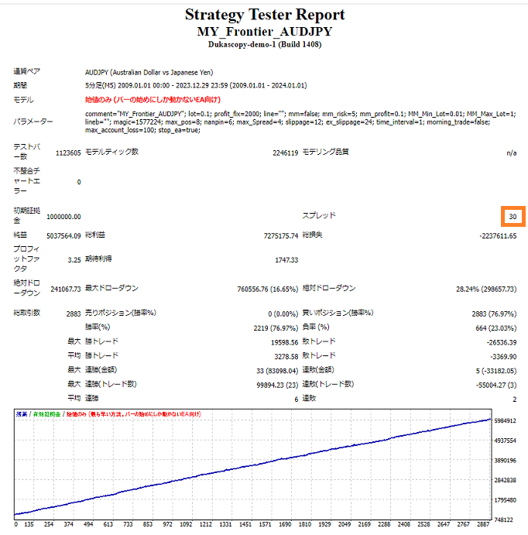
Task: Click largest profit trade value 19598.56
Action: coord(284,342)
